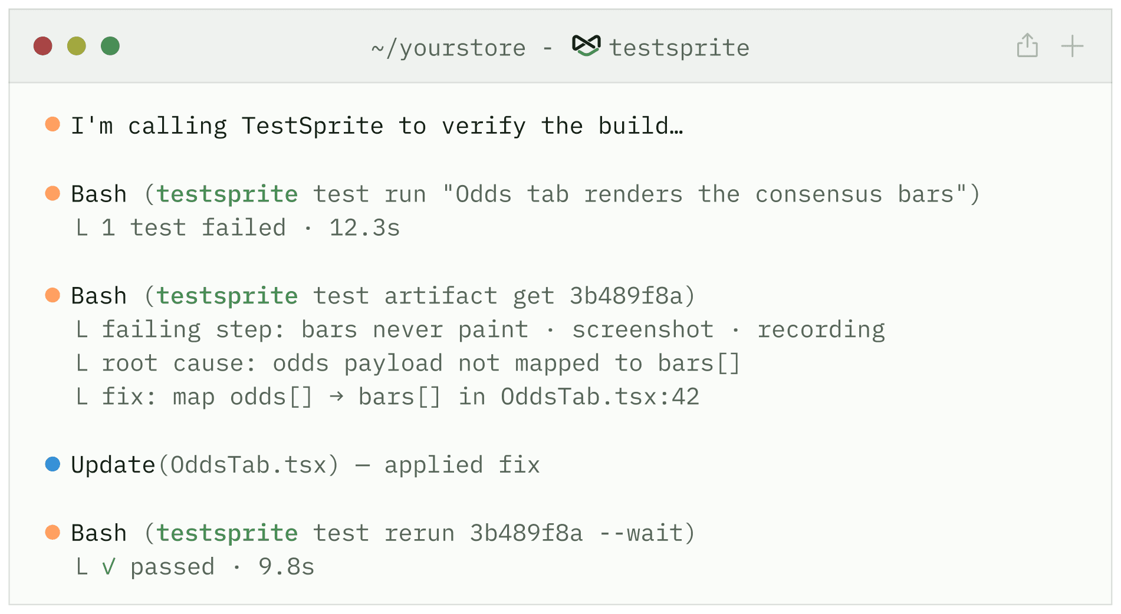The width and height of the screenshot is (1121, 614).
Task: Click the "~/yourstore" path in title
Action: [448, 48]
